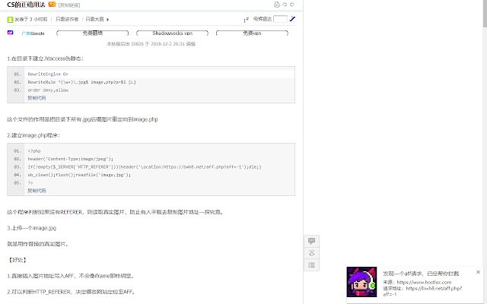Click the back-to-top arrow icon
Image resolution: width=487 pixels, height=304 pixels.
311,253
